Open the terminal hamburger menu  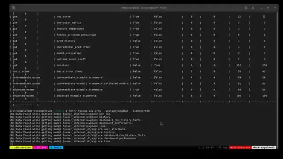pyautogui.click(x=253, y=8)
